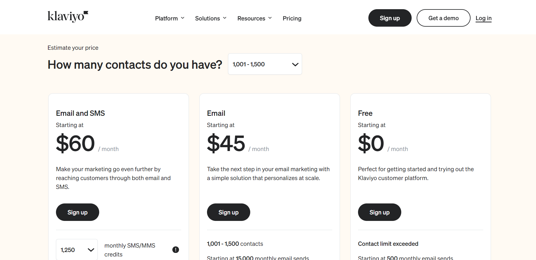This screenshot has width=536, height=260.
Task: Open the 1,250 SMS/MMS credits dropdown
Action: pyautogui.click(x=77, y=250)
